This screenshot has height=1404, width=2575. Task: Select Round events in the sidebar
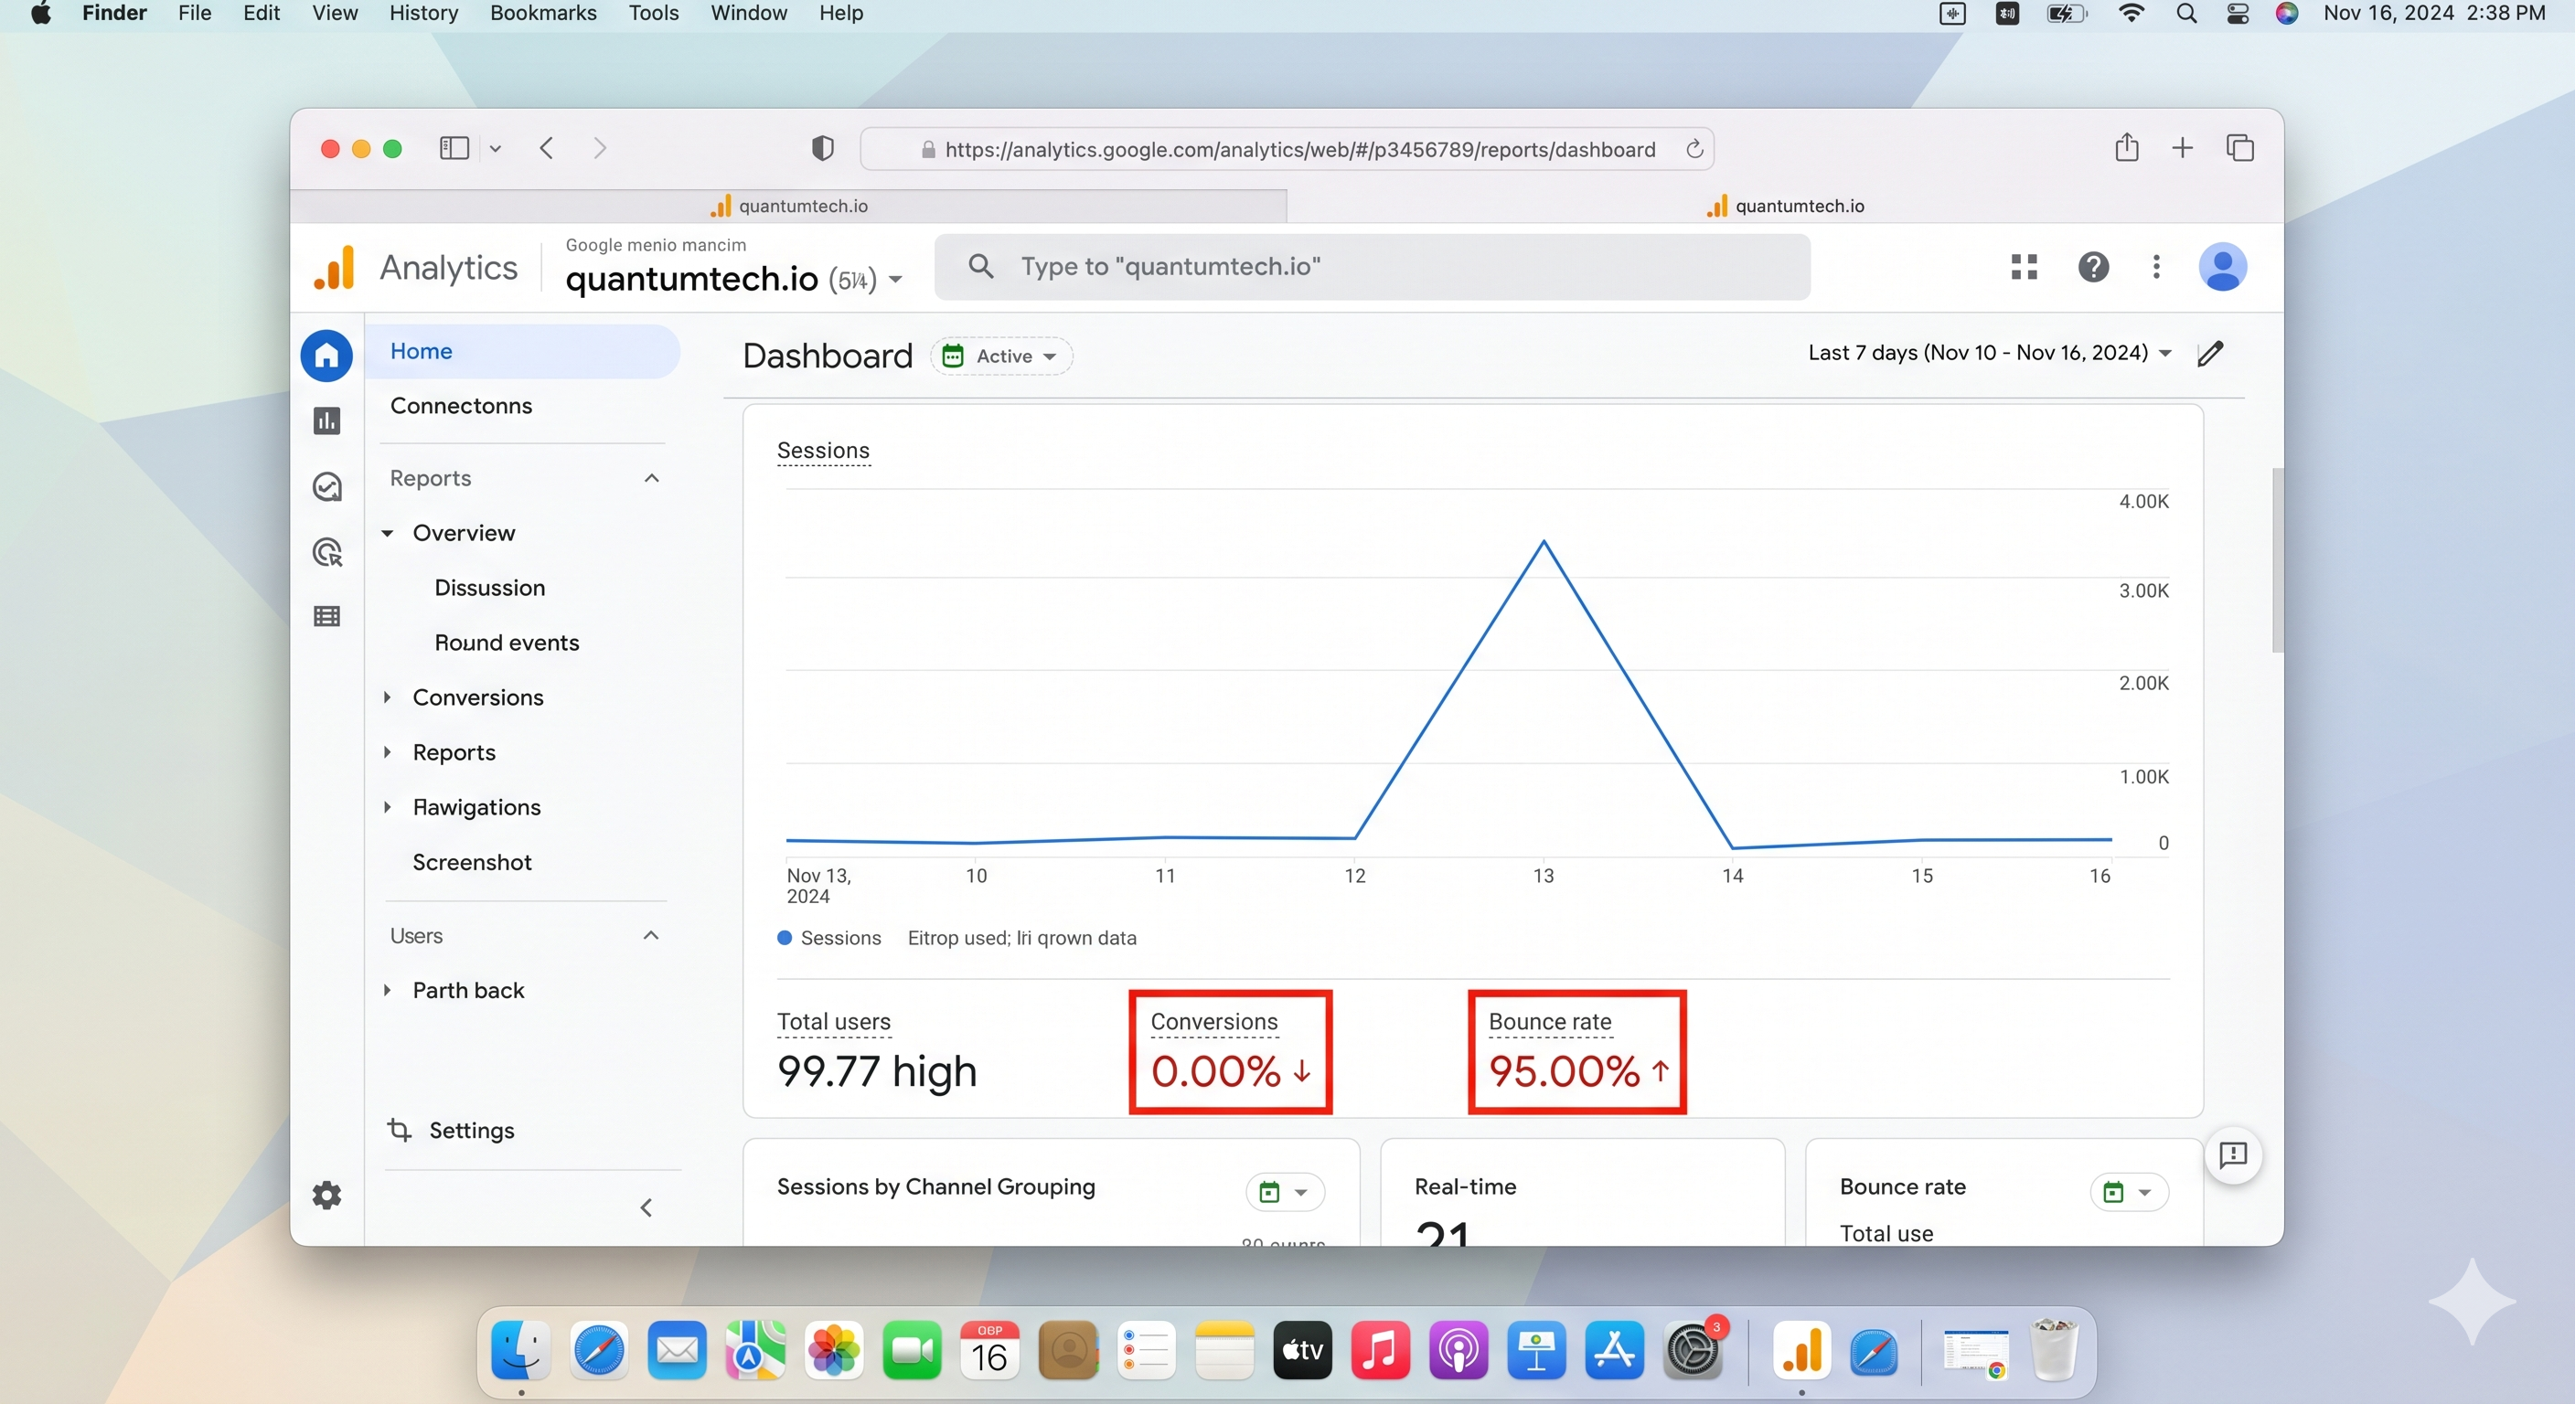point(506,643)
